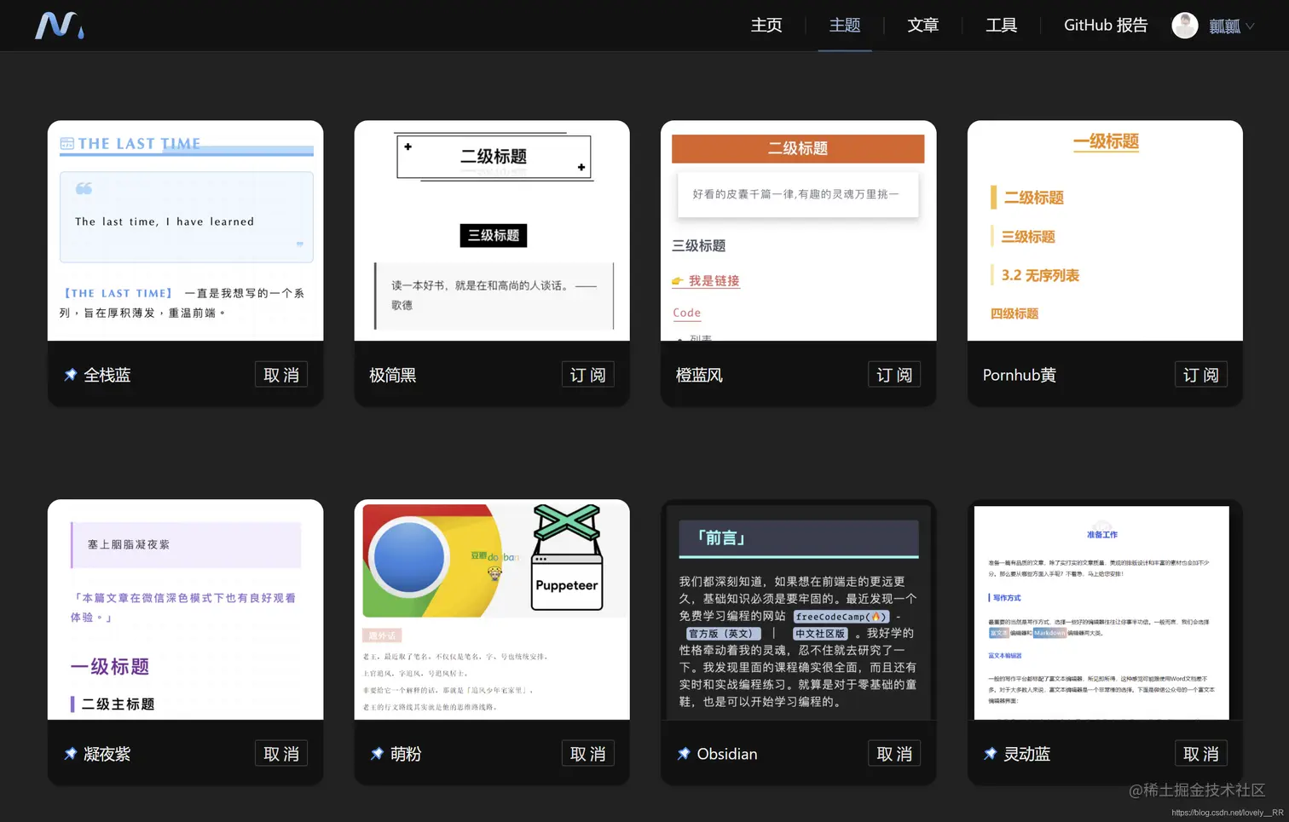Click the user avatar picture next to 瓢瓢
Screen dimensions: 1289x822
pyautogui.click(x=1185, y=26)
